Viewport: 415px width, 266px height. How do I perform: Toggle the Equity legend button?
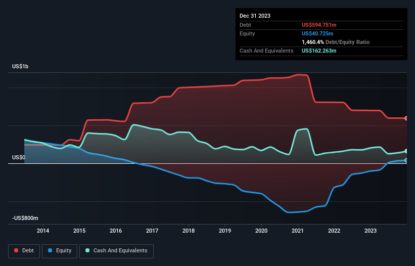[x=60, y=251]
